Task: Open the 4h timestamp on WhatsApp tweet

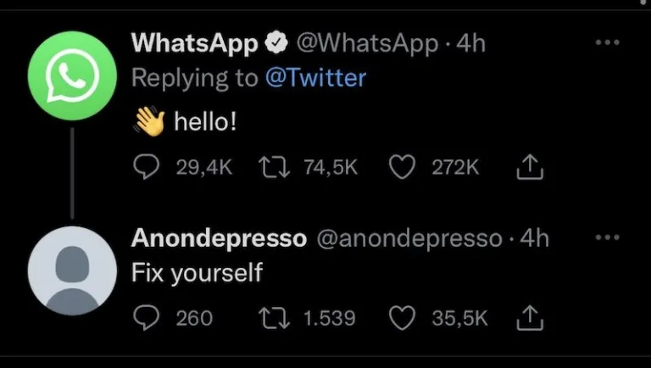Action: point(470,42)
